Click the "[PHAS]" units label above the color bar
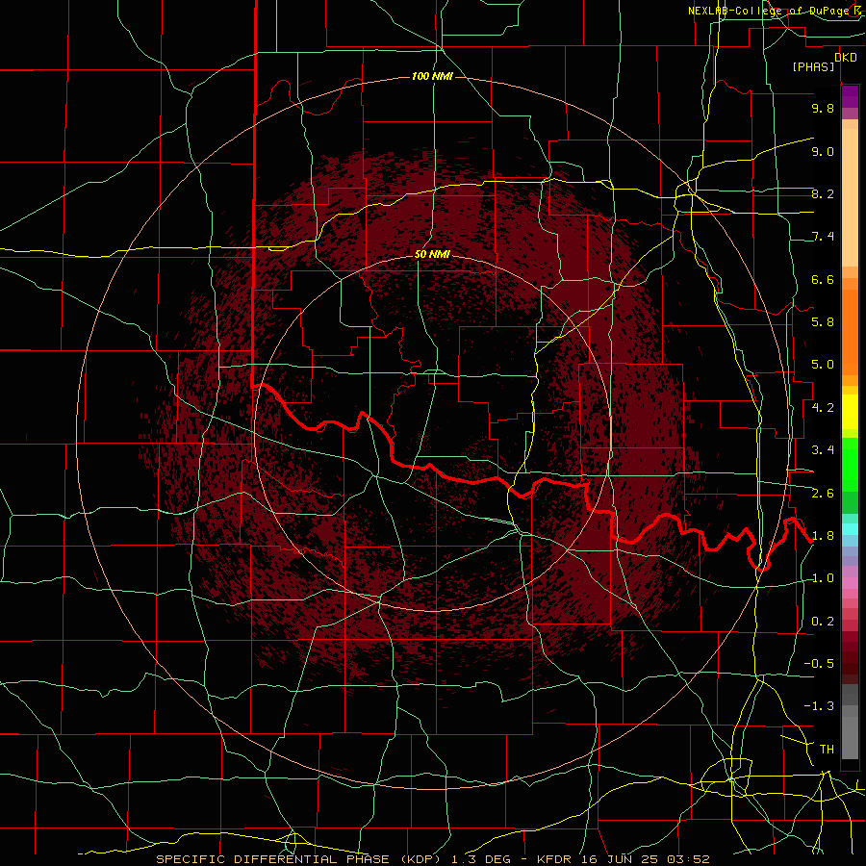This screenshot has width=866, height=866. click(x=813, y=66)
